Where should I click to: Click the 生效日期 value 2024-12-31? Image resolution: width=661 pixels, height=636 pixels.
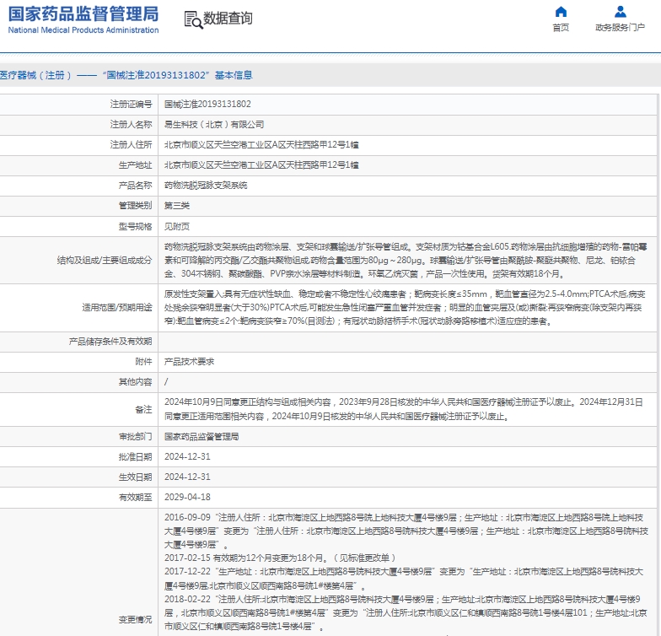(x=187, y=477)
